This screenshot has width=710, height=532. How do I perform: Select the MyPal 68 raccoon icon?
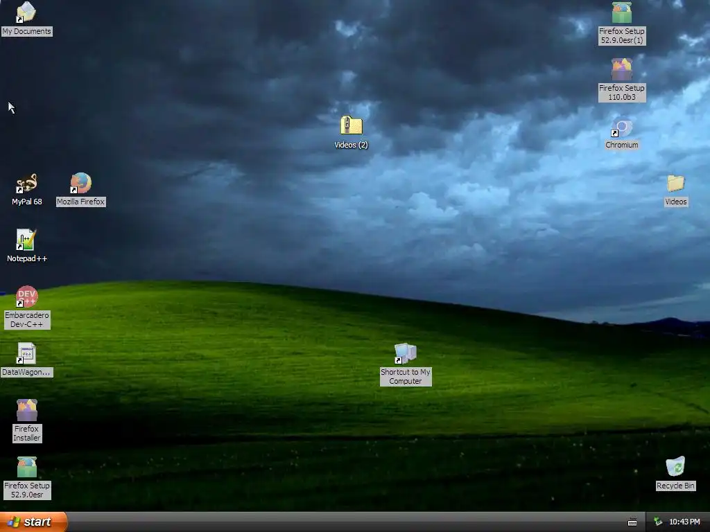(x=26, y=183)
